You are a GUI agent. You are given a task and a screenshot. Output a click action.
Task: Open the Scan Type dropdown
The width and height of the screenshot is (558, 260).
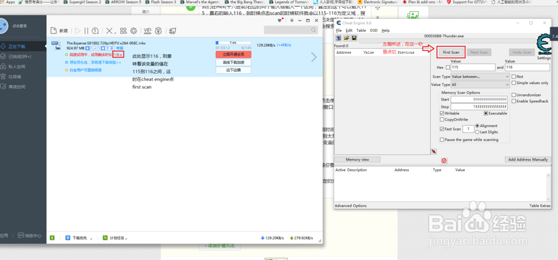(x=480, y=76)
